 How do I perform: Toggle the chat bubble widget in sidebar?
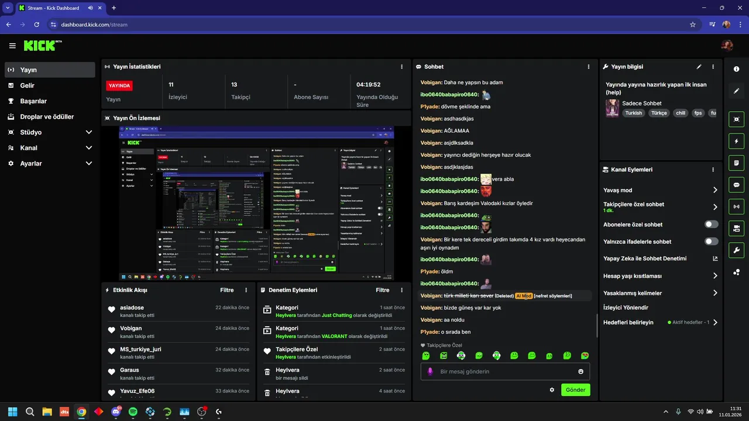736,185
